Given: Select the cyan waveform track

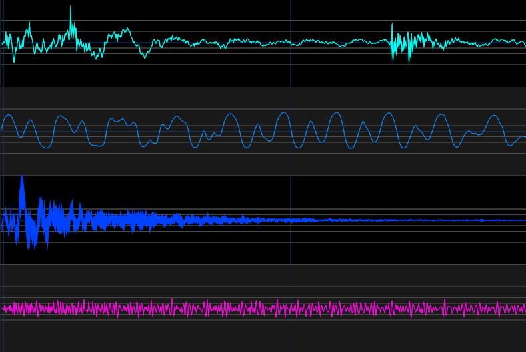Looking at the screenshot, I should point(264,43).
